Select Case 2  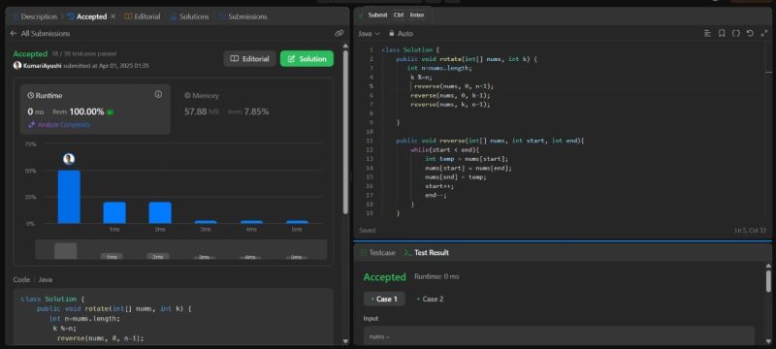coord(430,299)
